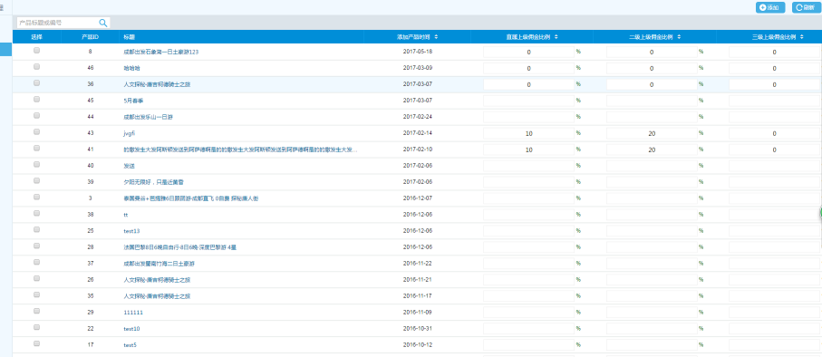The image size is (822, 357).
Task: Click first-level commission field for ID 46
Action: (x=528, y=68)
